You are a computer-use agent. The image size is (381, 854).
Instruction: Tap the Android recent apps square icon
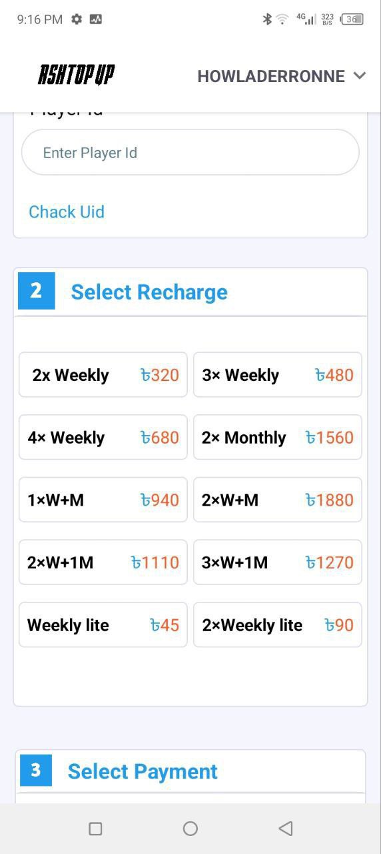95,829
